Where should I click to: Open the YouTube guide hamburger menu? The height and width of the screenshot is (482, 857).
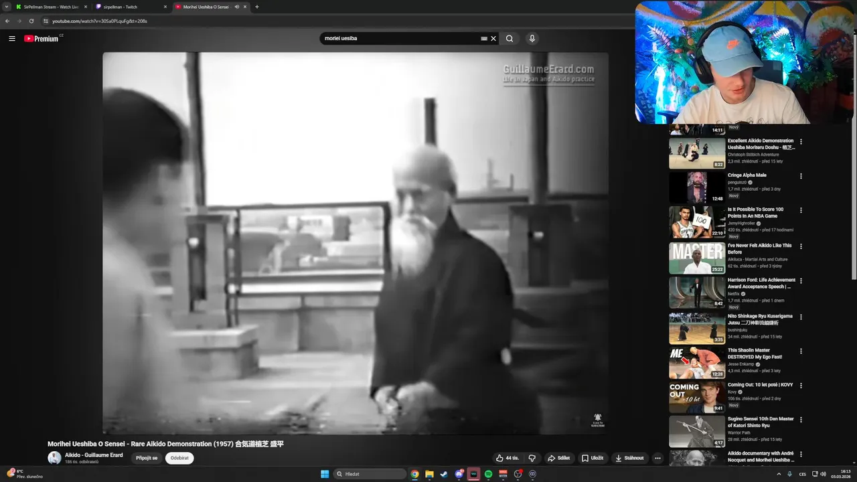[12, 39]
